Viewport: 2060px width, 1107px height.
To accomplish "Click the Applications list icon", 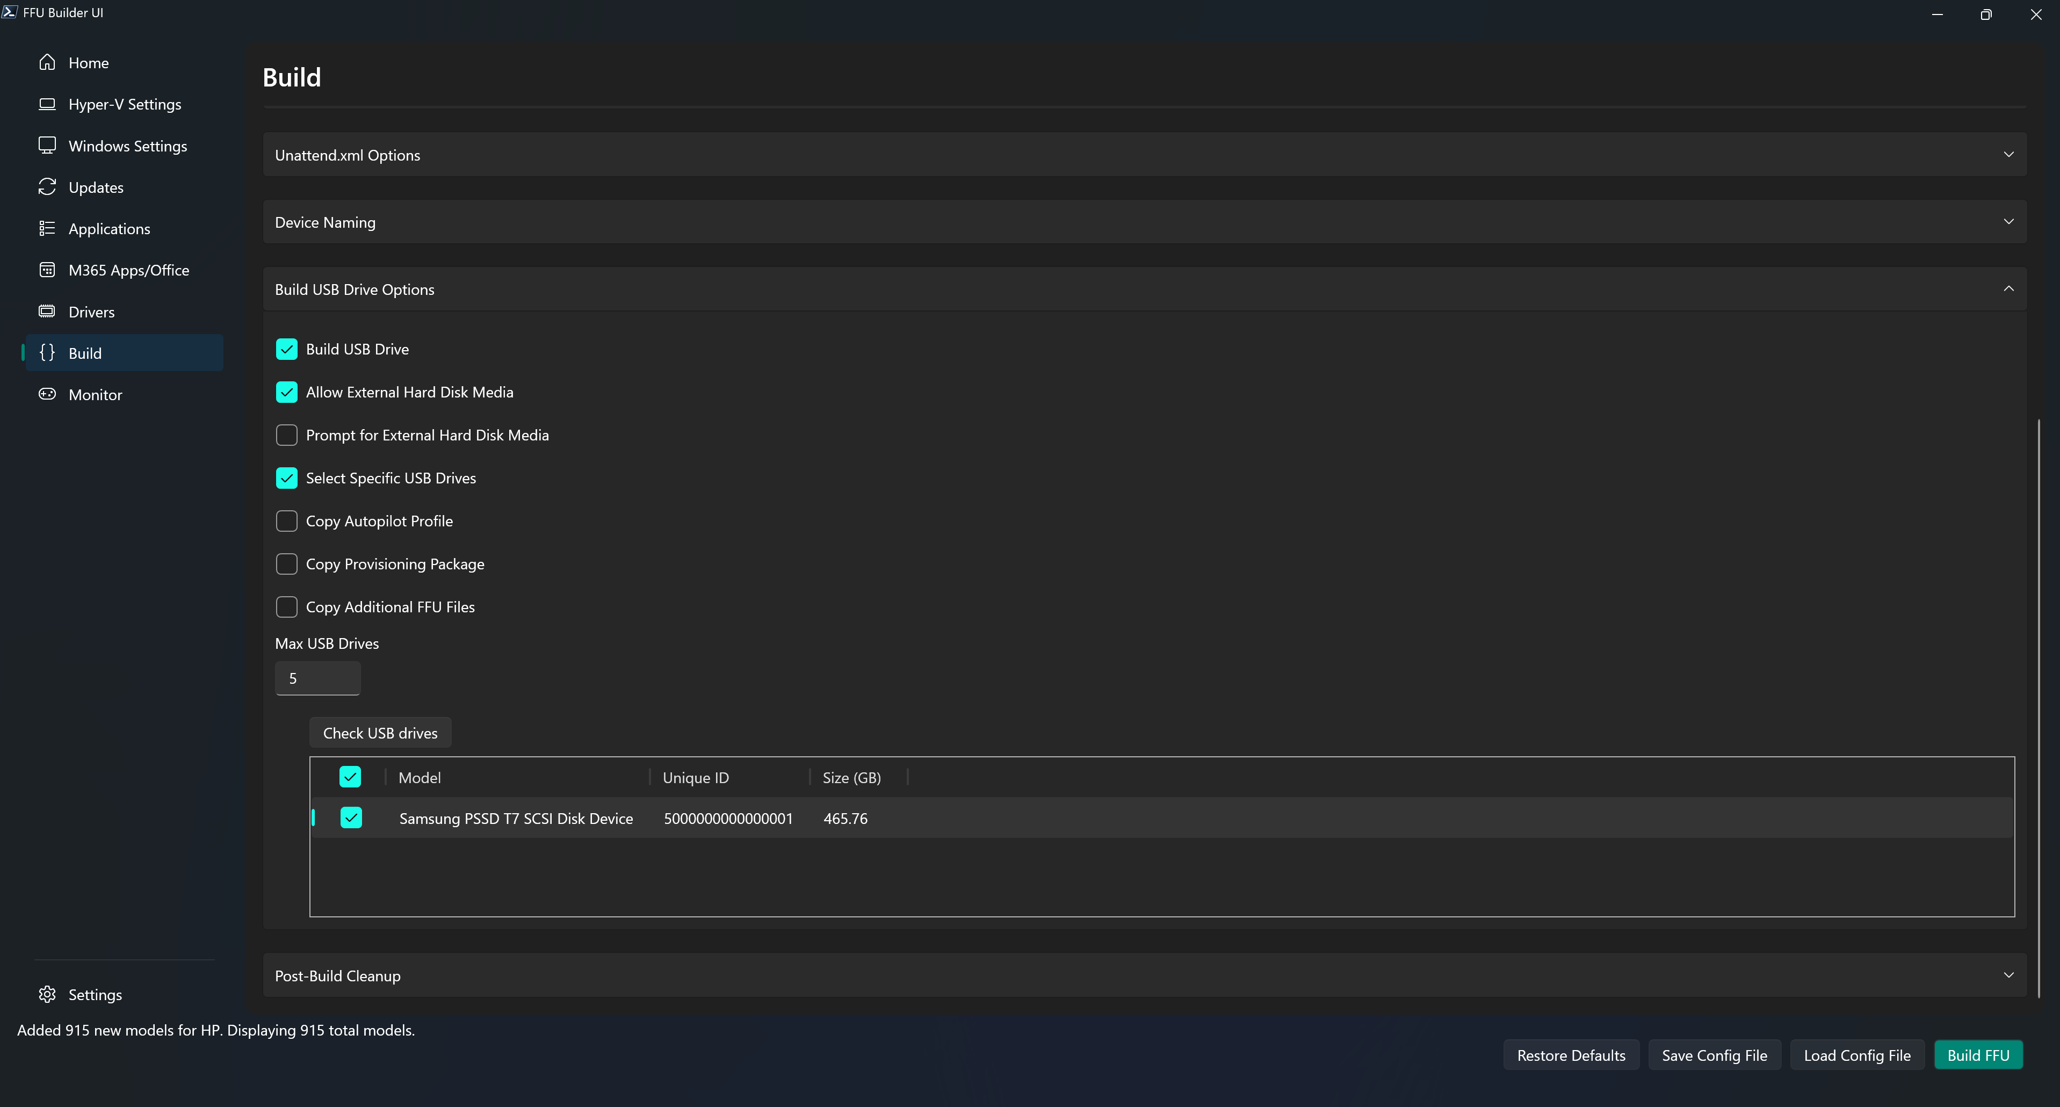I will (x=47, y=229).
